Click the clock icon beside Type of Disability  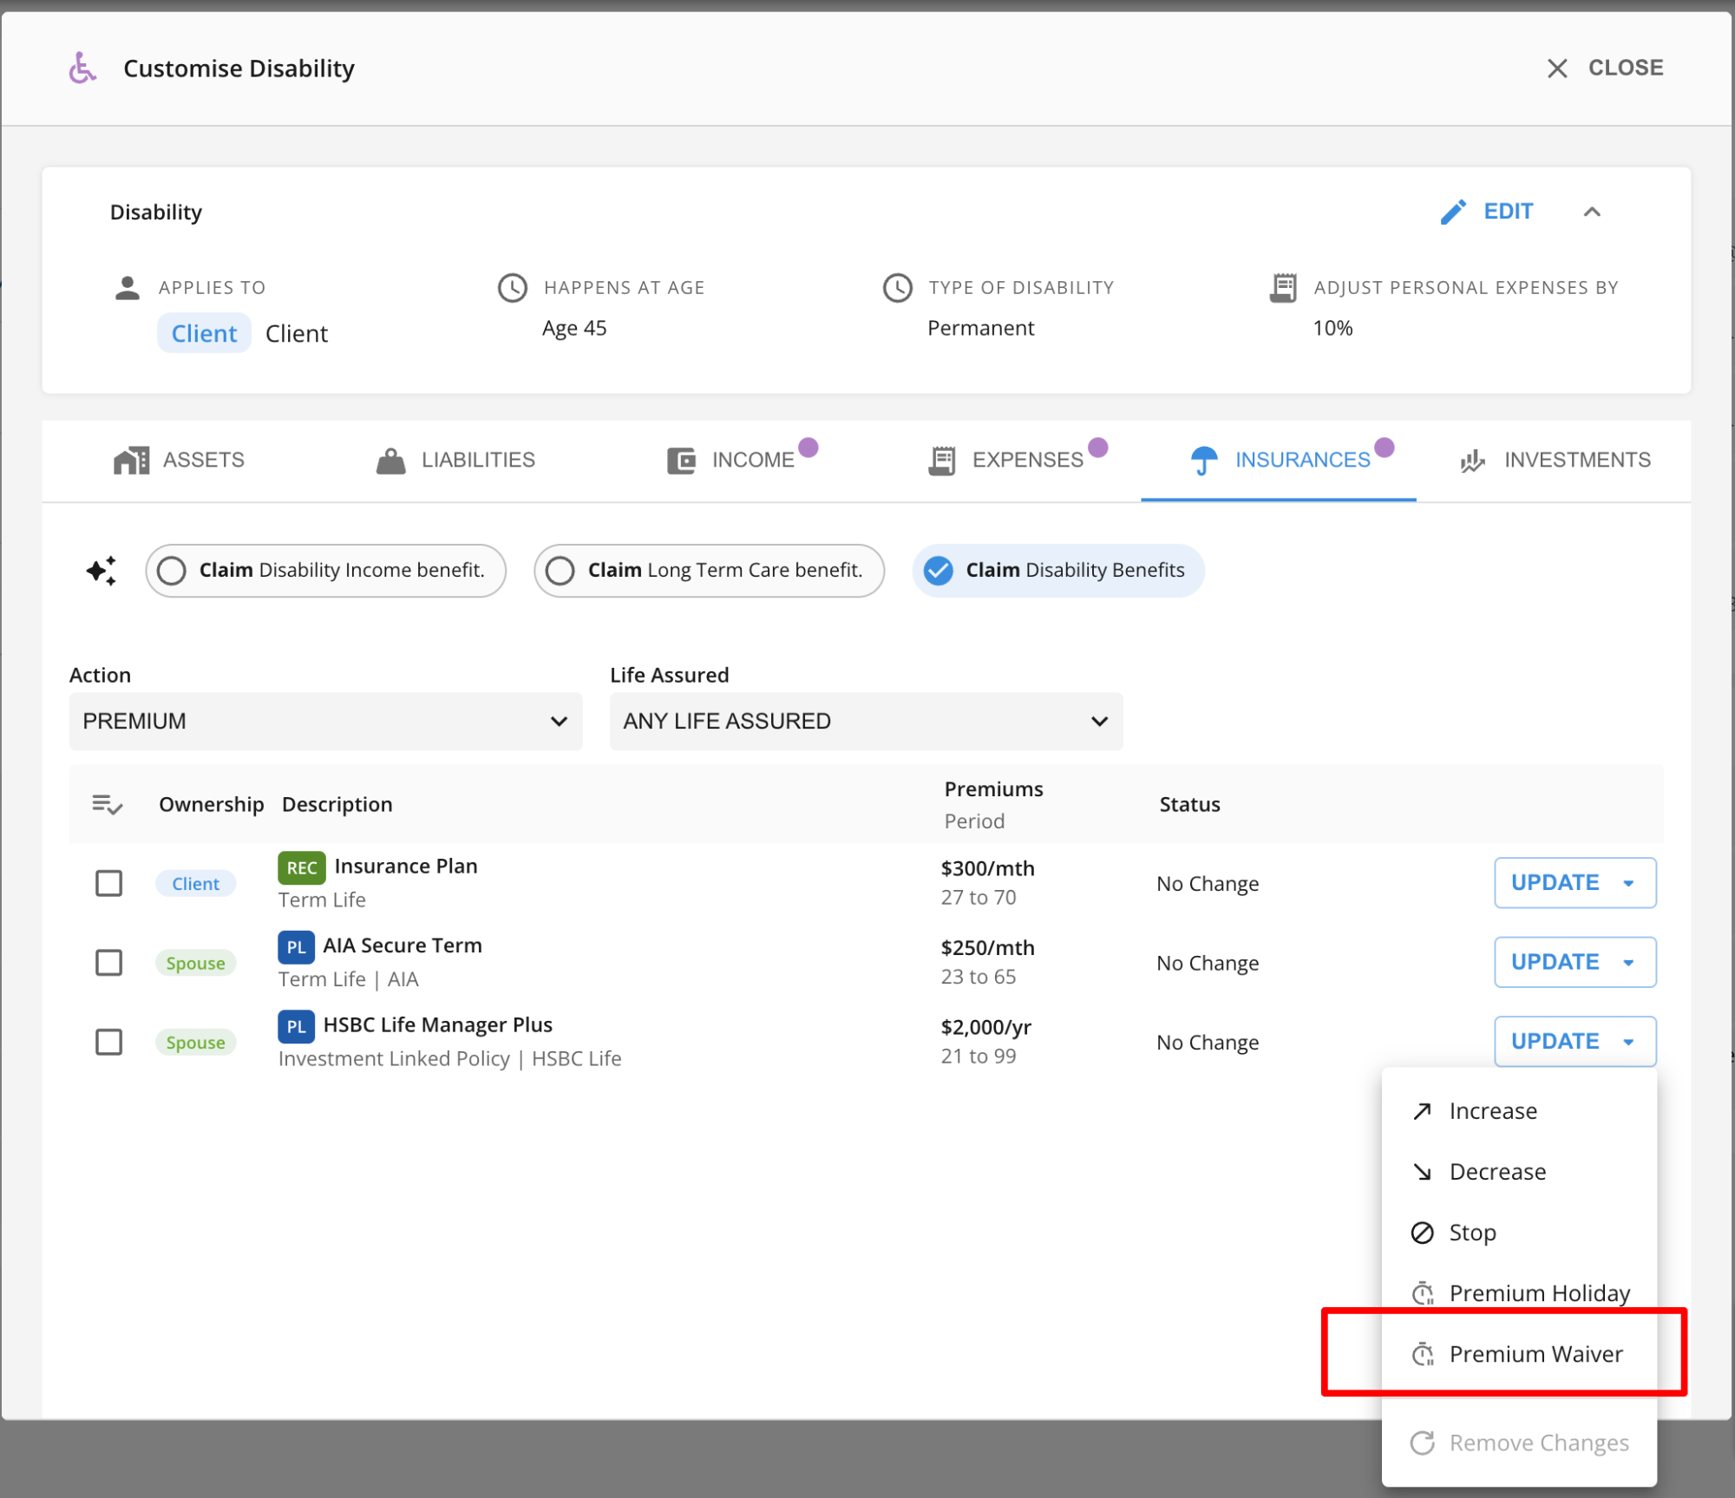898,287
